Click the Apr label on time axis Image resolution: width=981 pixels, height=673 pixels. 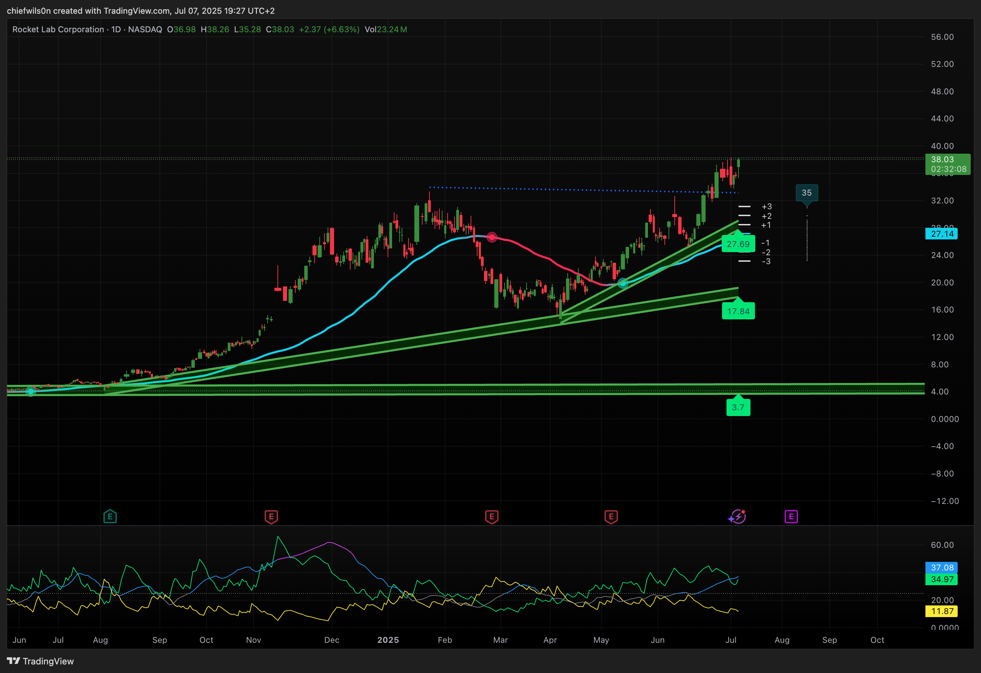(x=550, y=640)
